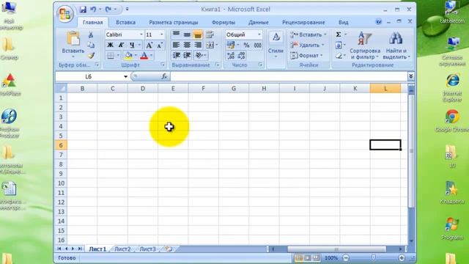Apply fill color bucket
469x264 pixels.
click(129, 56)
